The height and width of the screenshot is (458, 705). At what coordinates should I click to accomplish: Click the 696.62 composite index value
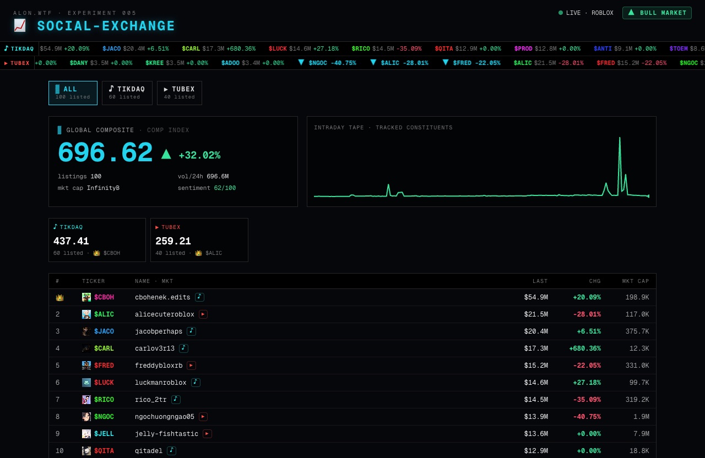[105, 153]
